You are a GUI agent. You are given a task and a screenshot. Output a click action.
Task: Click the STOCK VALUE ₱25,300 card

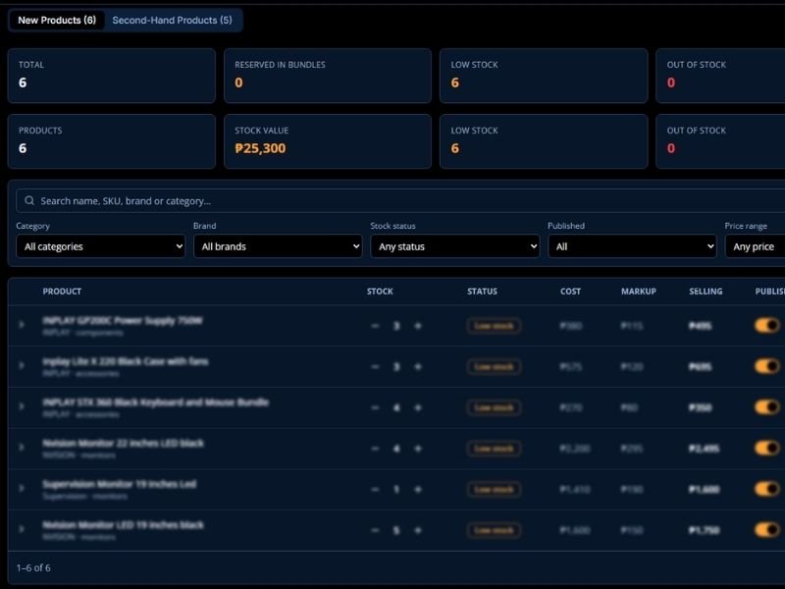click(x=328, y=141)
